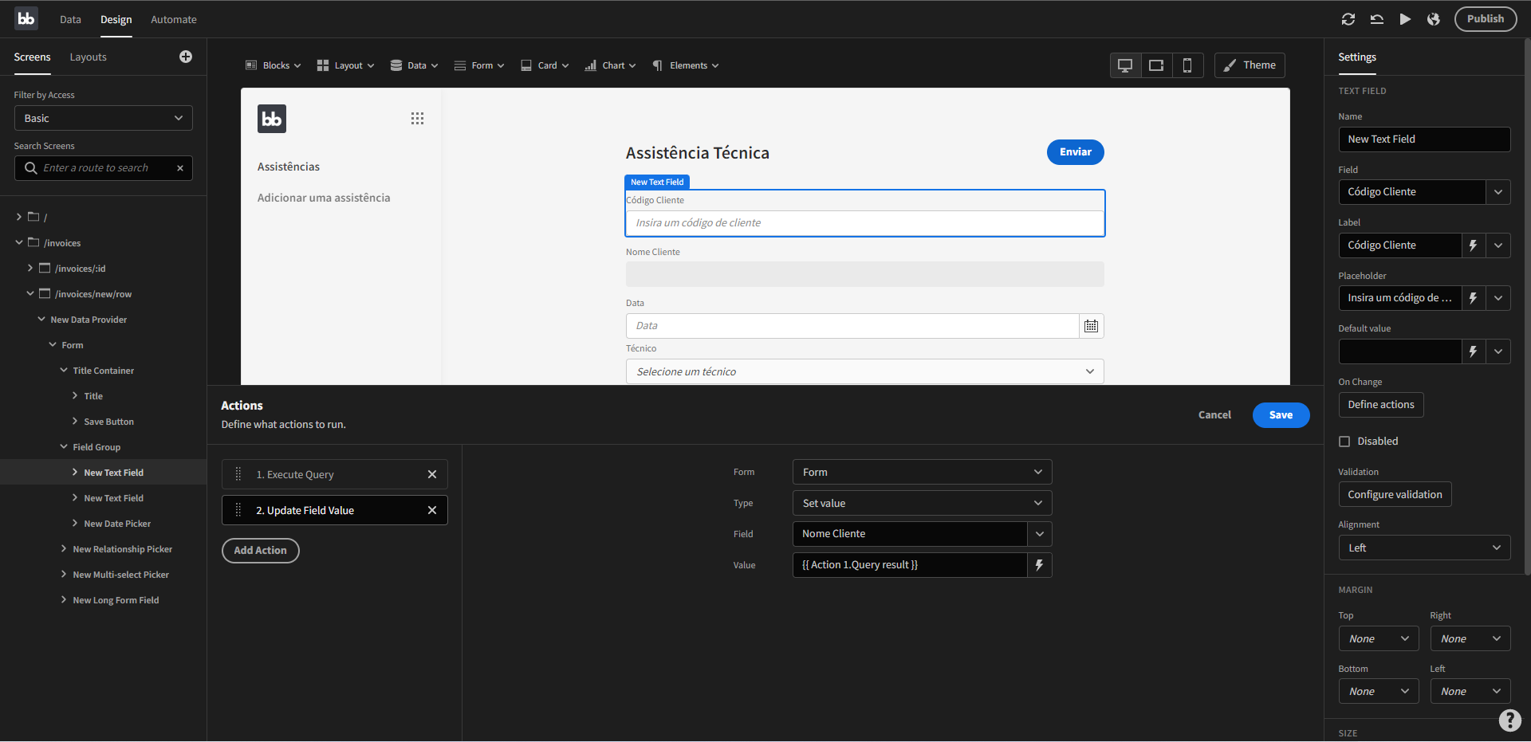Collapse the New Data Provider tree item
This screenshot has height=742, width=1531.
coord(41,319)
